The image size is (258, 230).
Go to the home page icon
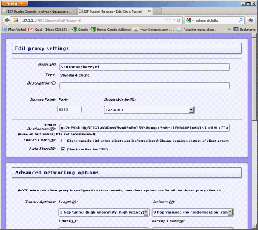(251, 20)
